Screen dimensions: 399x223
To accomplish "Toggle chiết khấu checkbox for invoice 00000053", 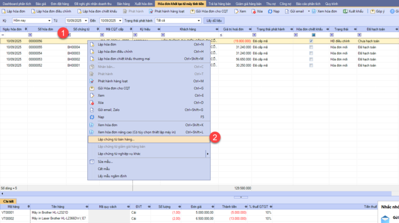I will (x=311, y=59).
